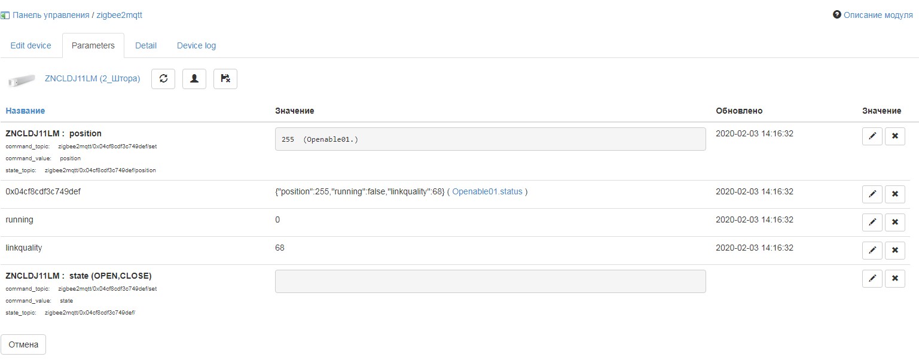Click the user icon button beside refresh
919x363 pixels.
[194, 78]
